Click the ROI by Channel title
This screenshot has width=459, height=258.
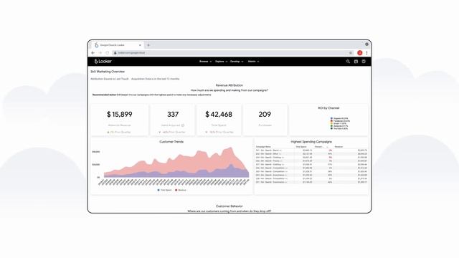pyautogui.click(x=328, y=108)
